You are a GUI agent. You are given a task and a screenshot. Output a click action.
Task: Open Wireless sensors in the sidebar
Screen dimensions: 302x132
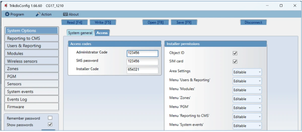[31, 61]
